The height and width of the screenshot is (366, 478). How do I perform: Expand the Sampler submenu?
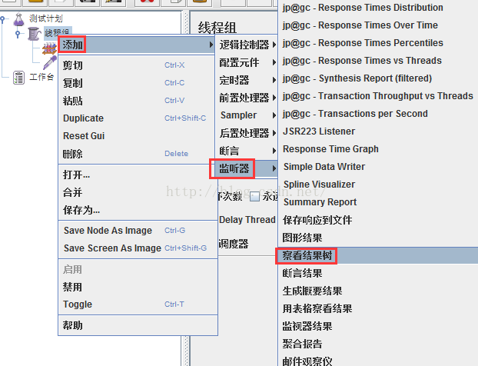(247, 115)
